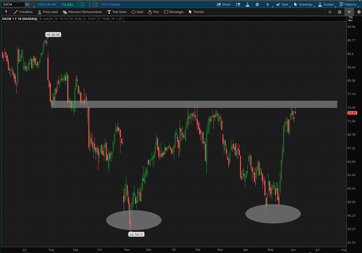The height and width of the screenshot is (253, 362).
Task: Click the Oct time axis label
Action: (100, 250)
